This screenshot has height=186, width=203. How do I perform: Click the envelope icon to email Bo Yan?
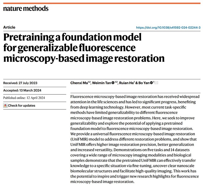click(156, 83)
